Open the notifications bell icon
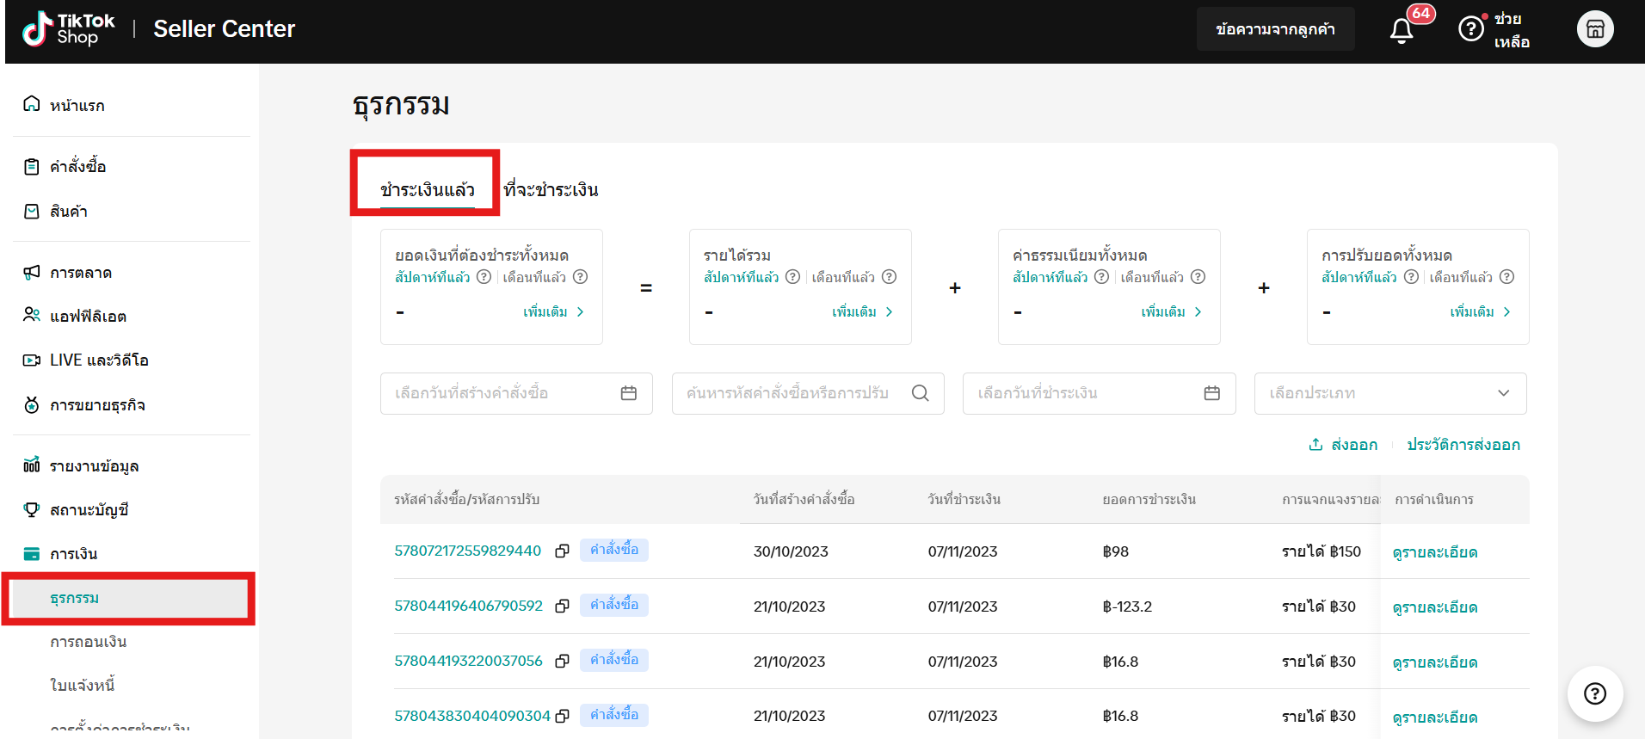Image resolution: width=1645 pixels, height=739 pixels. [1401, 30]
